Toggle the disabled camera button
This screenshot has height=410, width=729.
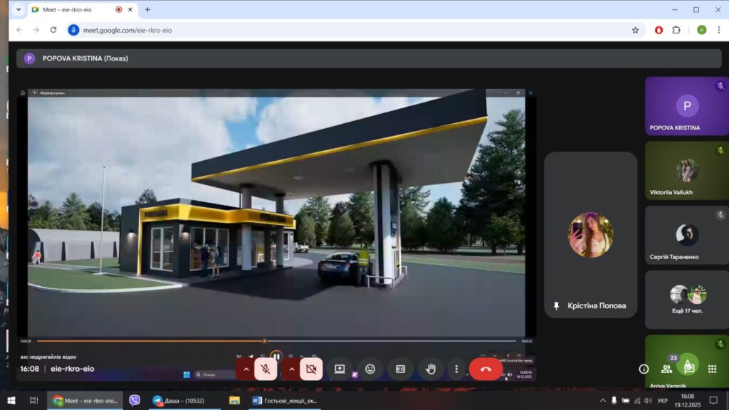coord(311,369)
